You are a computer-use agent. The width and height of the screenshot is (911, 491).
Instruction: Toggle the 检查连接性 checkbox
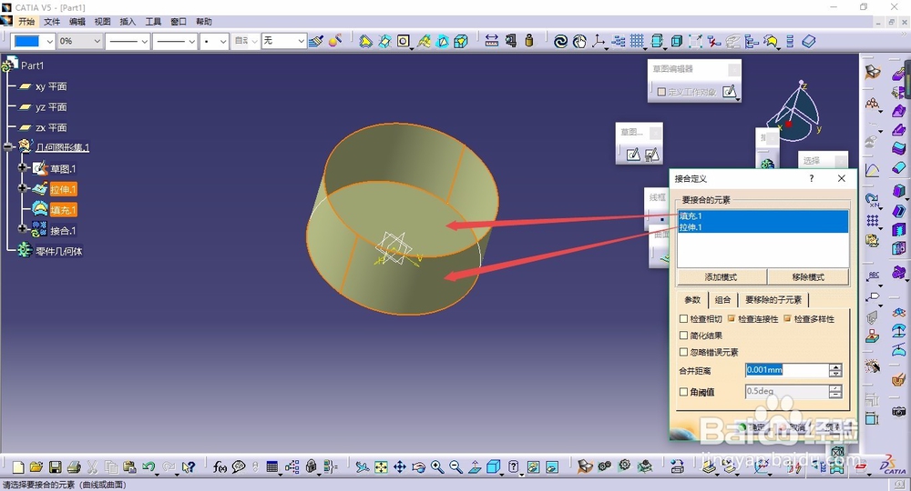click(732, 319)
